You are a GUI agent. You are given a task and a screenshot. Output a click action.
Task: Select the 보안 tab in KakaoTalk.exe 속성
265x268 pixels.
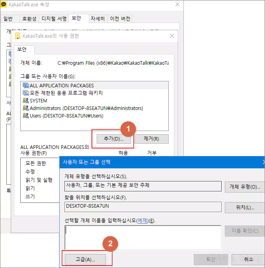point(79,18)
